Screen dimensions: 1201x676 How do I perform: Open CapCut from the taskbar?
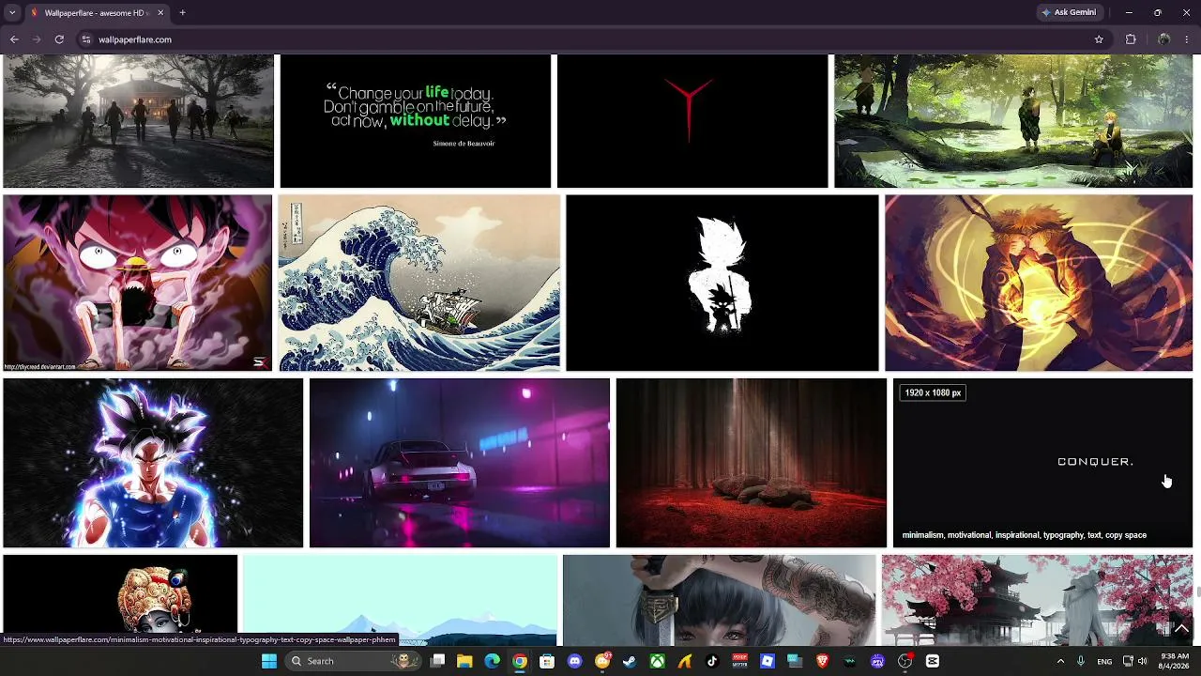(933, 661)
